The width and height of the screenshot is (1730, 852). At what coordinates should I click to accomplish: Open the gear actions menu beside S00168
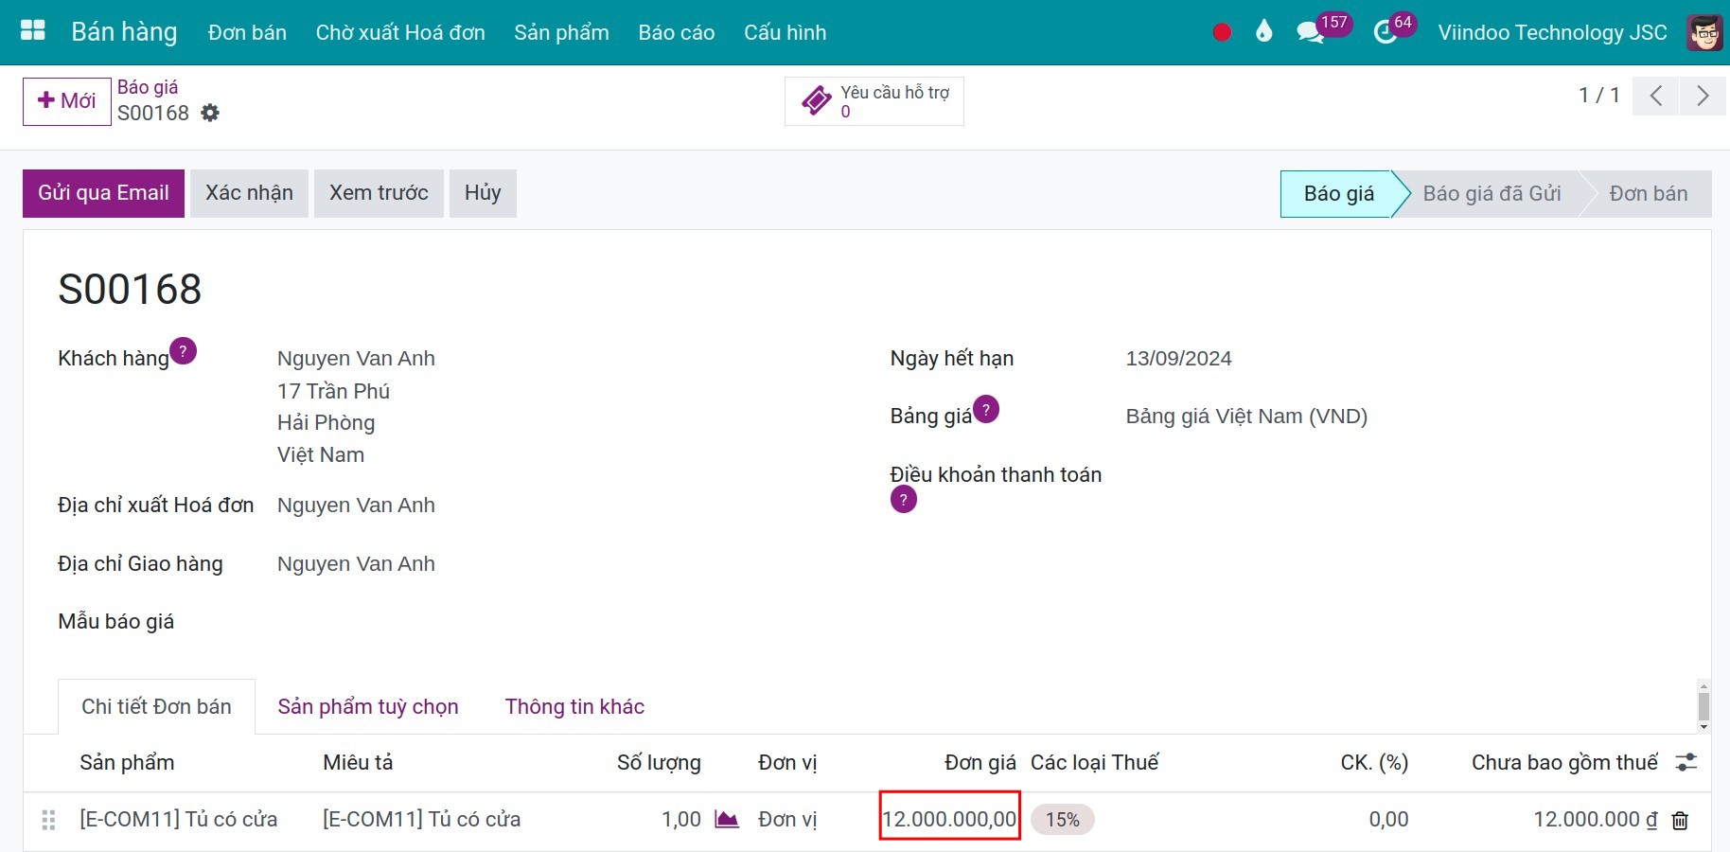(210, 113)
